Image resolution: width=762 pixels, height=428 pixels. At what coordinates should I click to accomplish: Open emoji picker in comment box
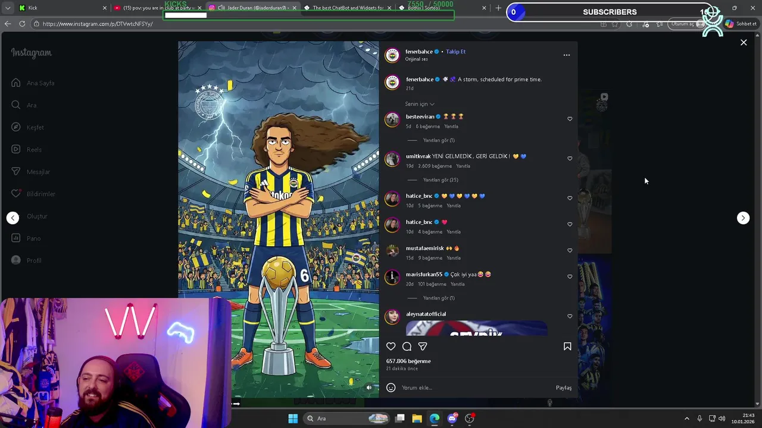point(391,388)
